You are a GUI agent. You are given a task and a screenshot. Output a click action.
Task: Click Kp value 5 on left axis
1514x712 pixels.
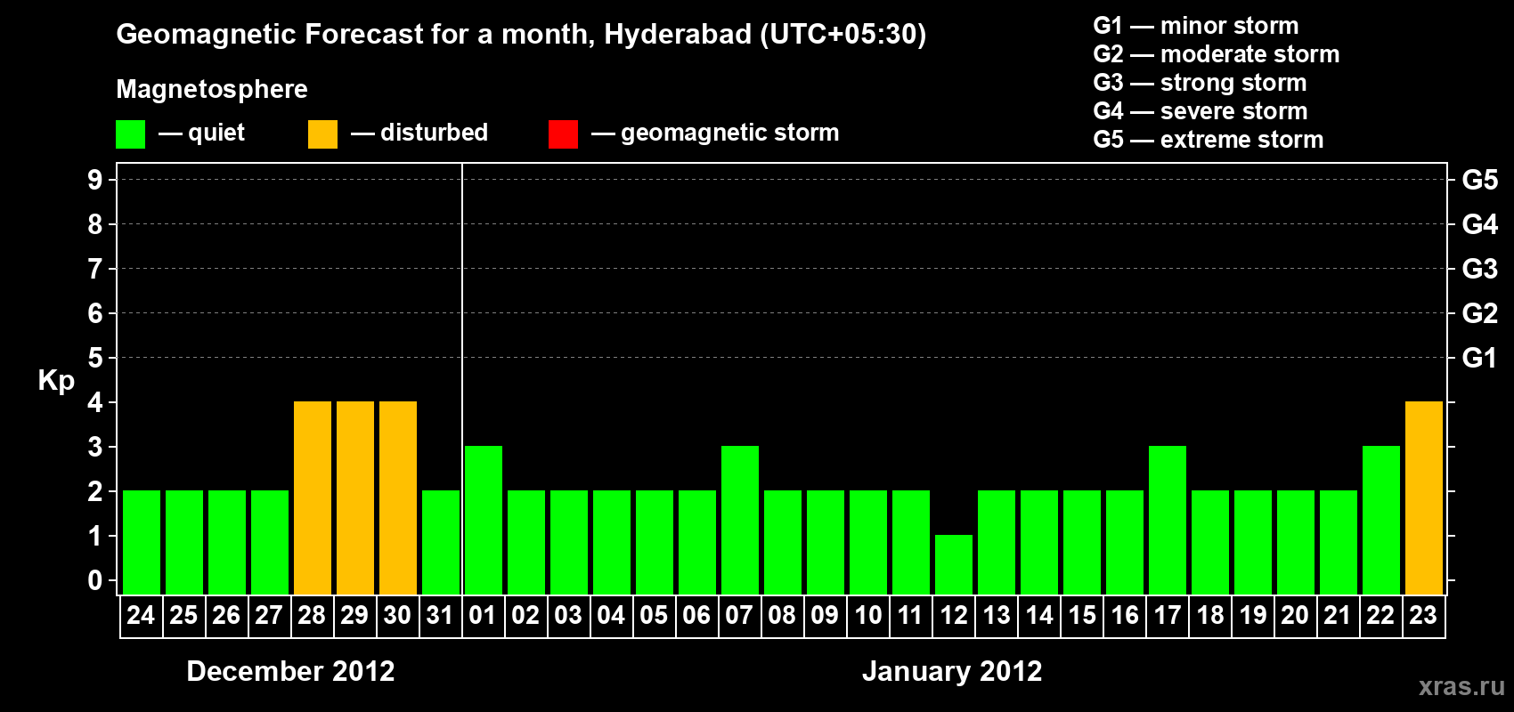[95, 359]
